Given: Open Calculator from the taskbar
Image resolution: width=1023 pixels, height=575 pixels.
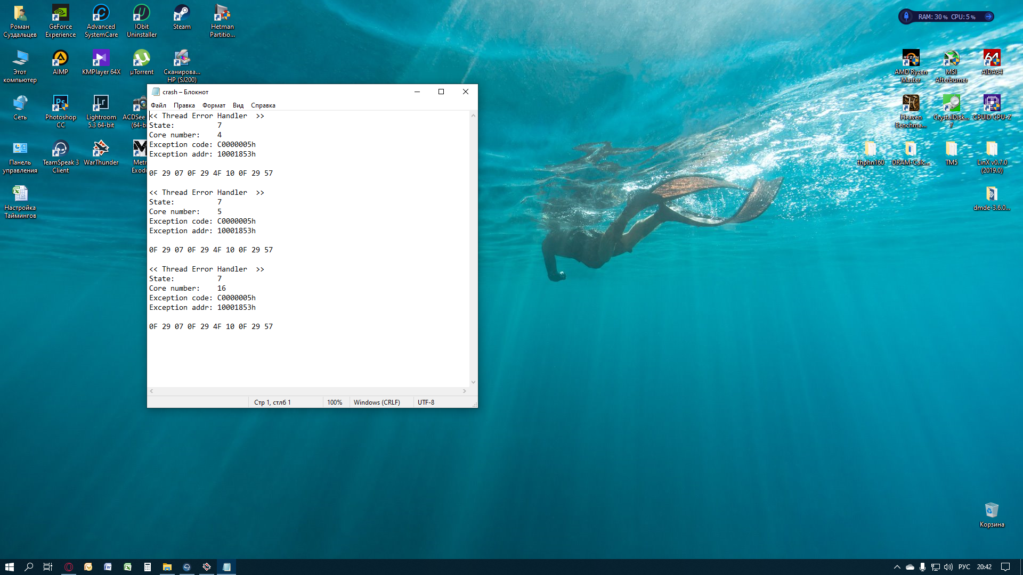Looking at the screenshot, I should 148,567.
